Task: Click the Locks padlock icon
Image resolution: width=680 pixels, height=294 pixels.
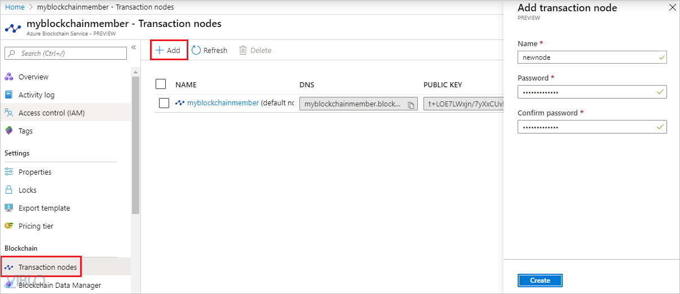Action: click(9, 190)
